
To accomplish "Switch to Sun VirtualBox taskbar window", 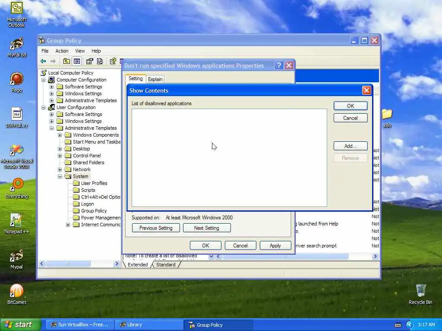I will coord(79,325).
